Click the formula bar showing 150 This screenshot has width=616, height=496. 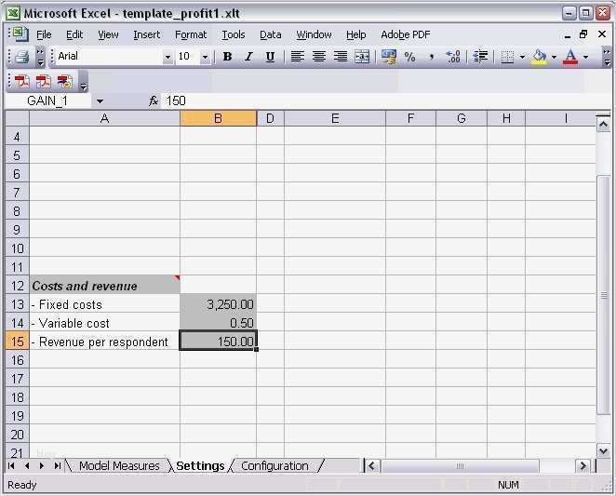pos(385,101)
